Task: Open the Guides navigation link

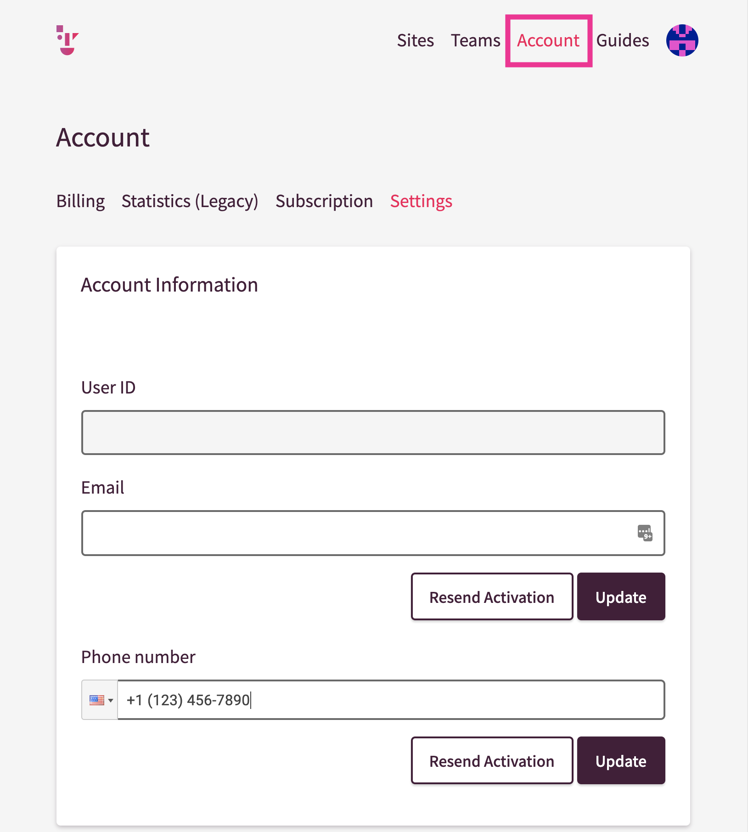Action: click(622, 40)
